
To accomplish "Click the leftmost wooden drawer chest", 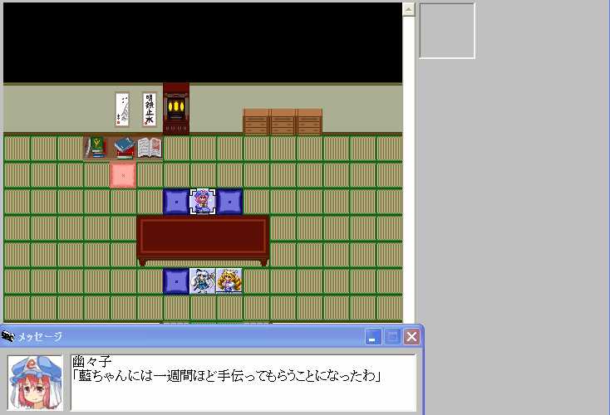I will (x=256, y=122).
